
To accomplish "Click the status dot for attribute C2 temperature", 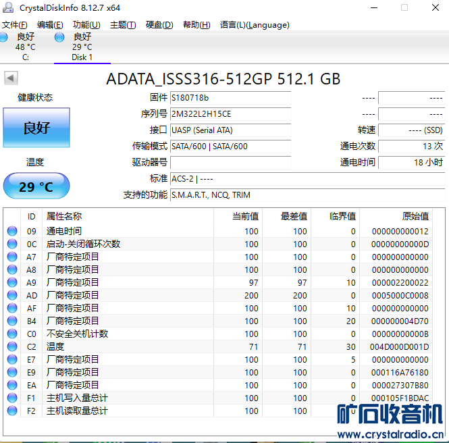I will coord(12,346).
